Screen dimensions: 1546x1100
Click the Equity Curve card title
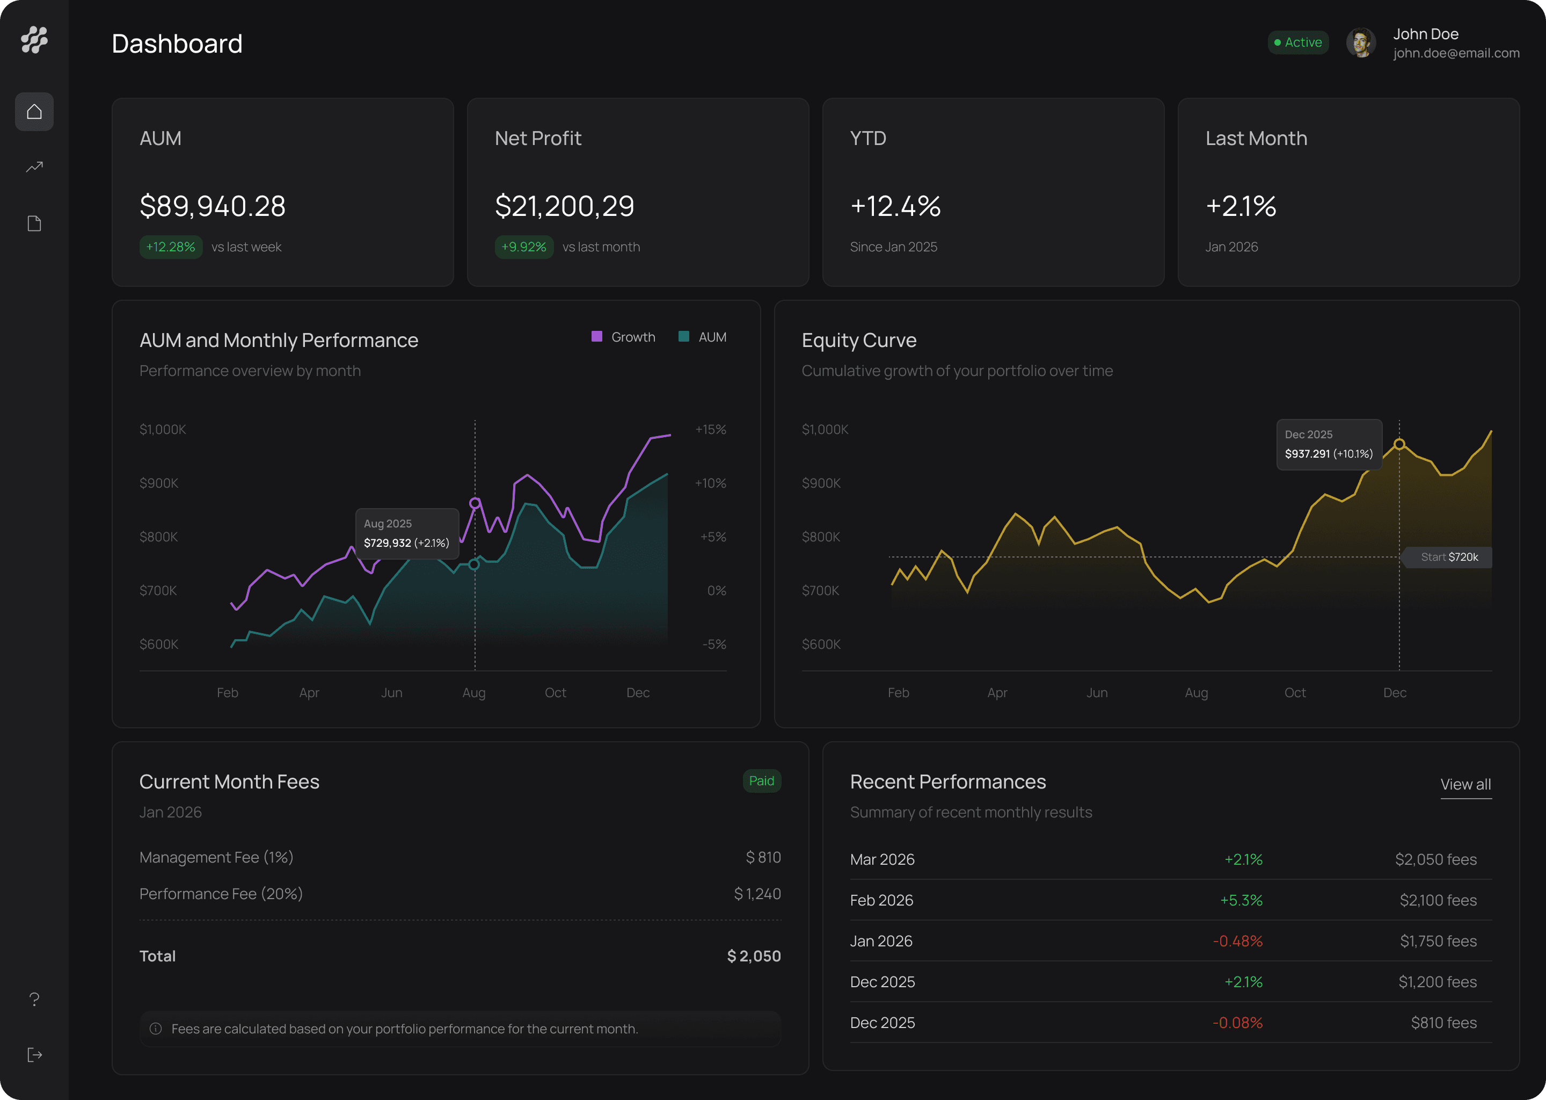point(859,340)
